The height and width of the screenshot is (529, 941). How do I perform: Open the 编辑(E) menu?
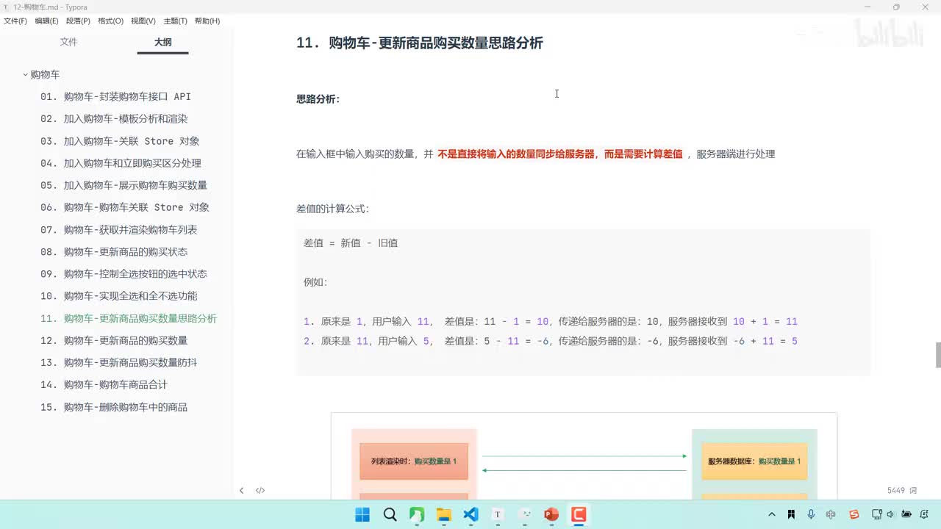click(x=46, y=21)
